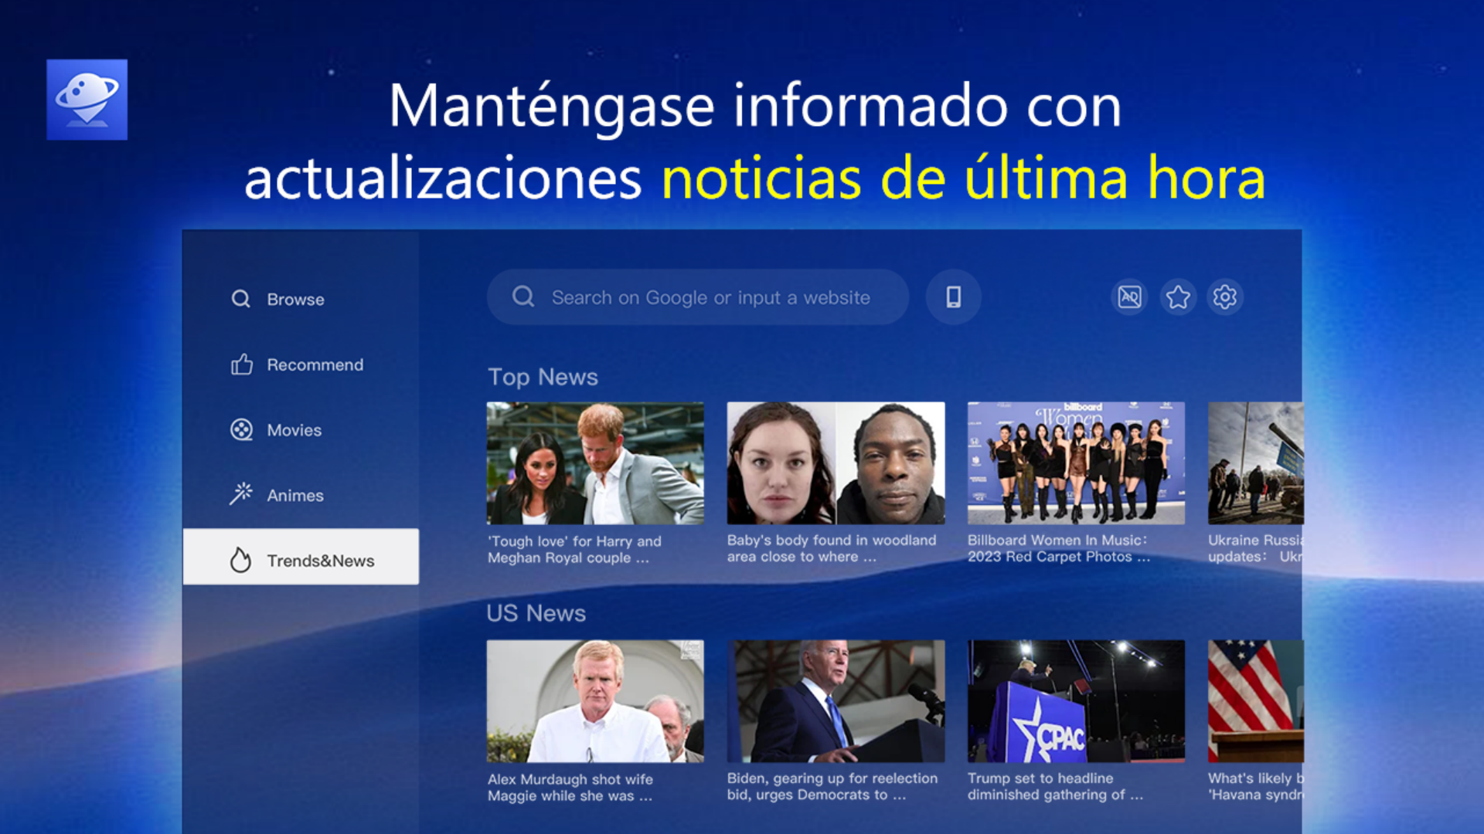Click the US News section heading
The image size is (1484, 834).
(536, 613)
